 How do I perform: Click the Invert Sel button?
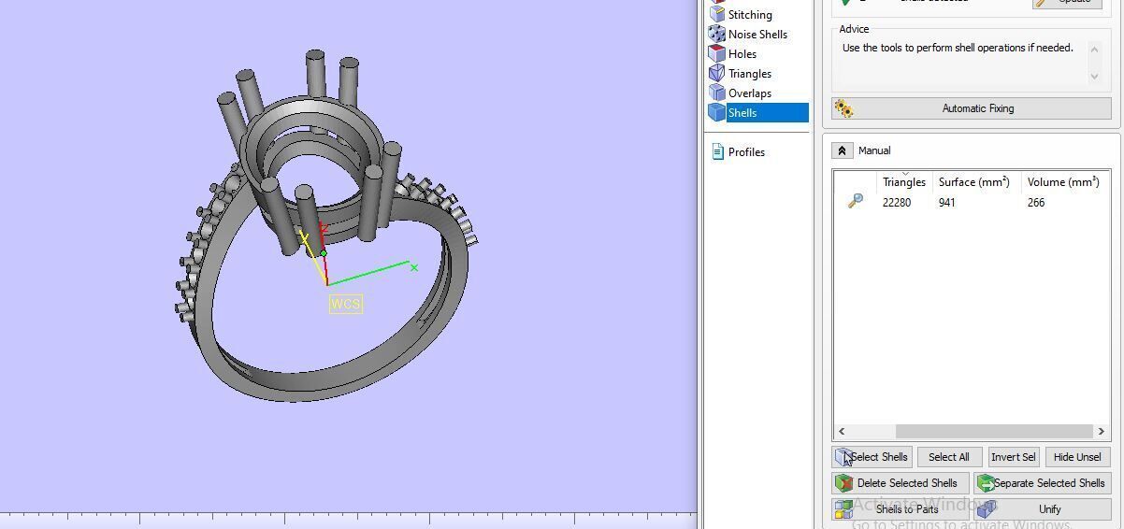[1013, 457]
